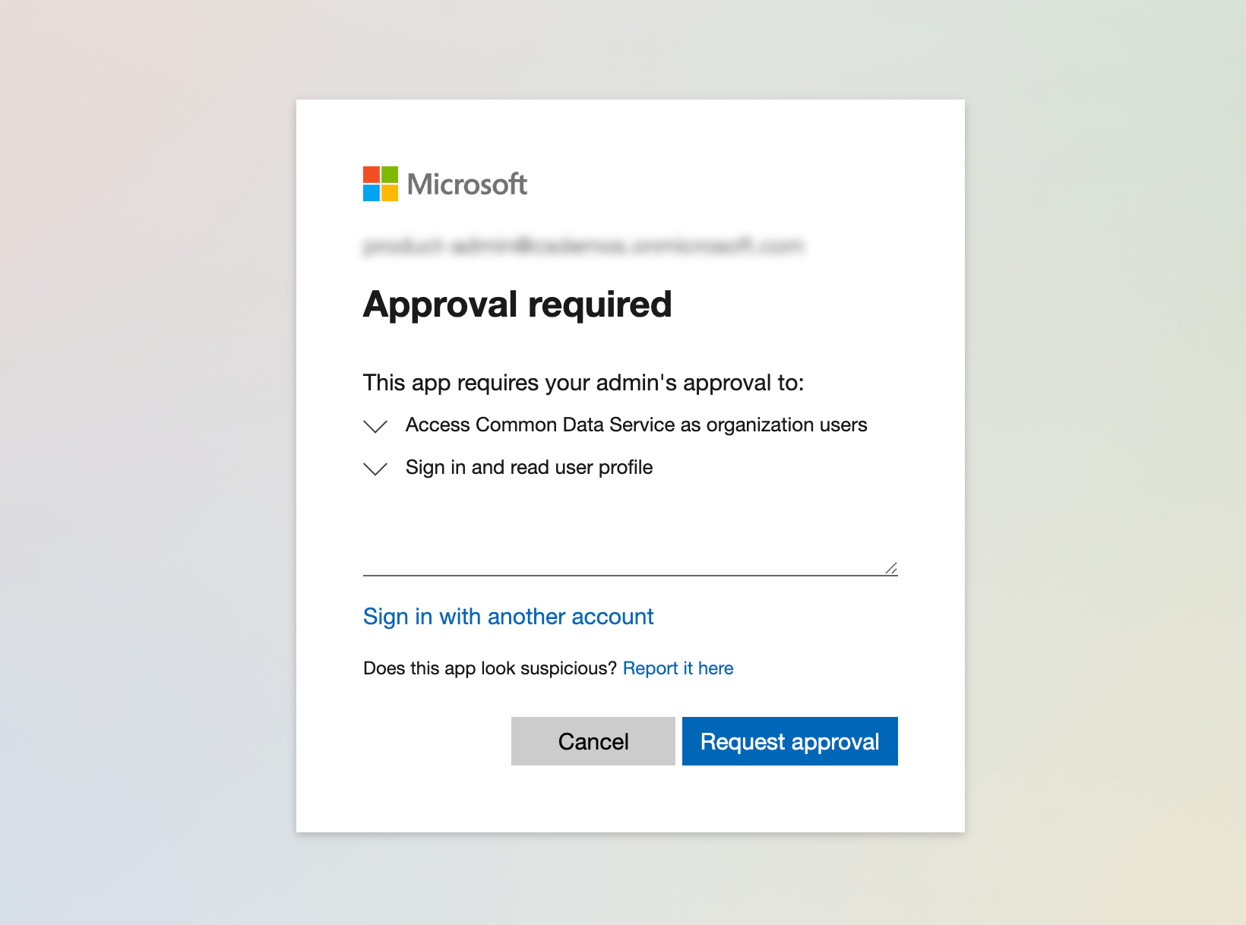Expand the Access Common Data Service permission details
Viewport: 1246px width, 925px height.
click(375, 426)
